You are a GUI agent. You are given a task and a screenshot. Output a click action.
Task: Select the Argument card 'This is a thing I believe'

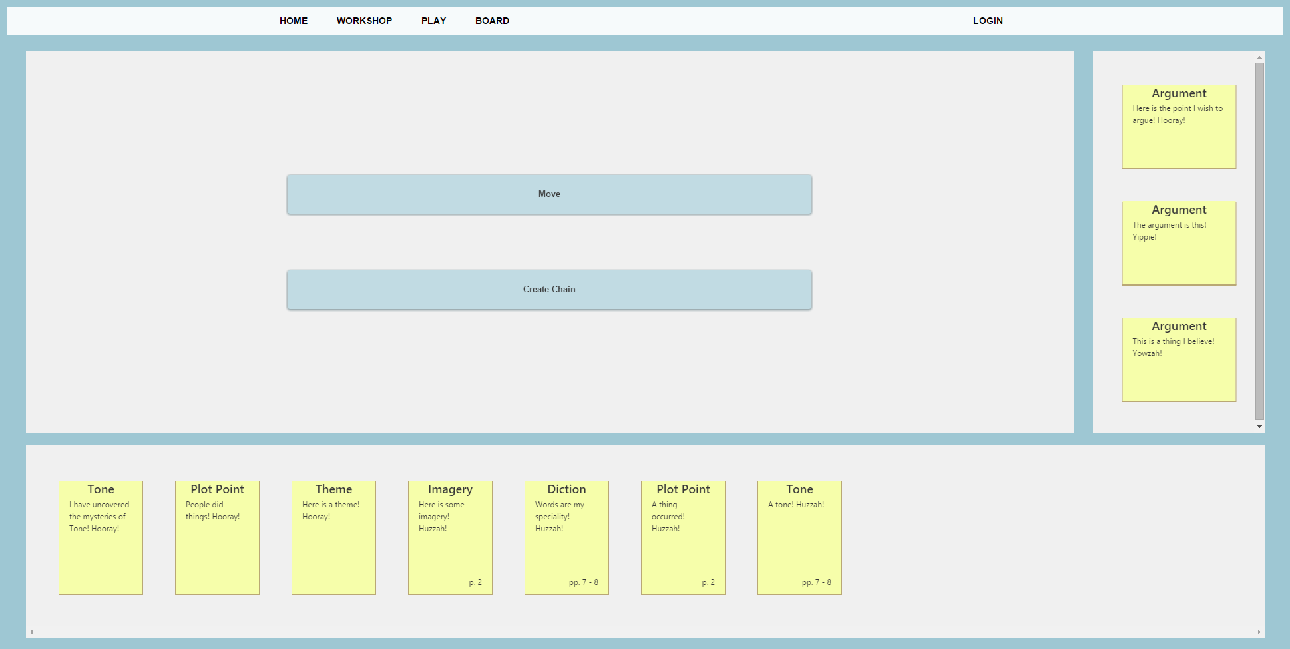point(1179,359)
